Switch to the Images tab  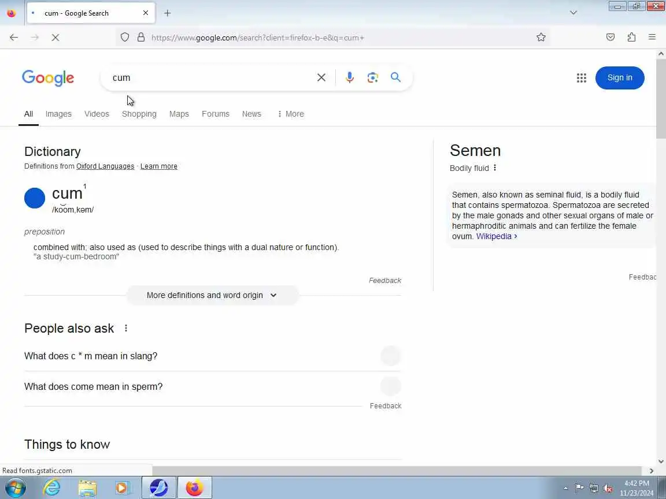58,114
